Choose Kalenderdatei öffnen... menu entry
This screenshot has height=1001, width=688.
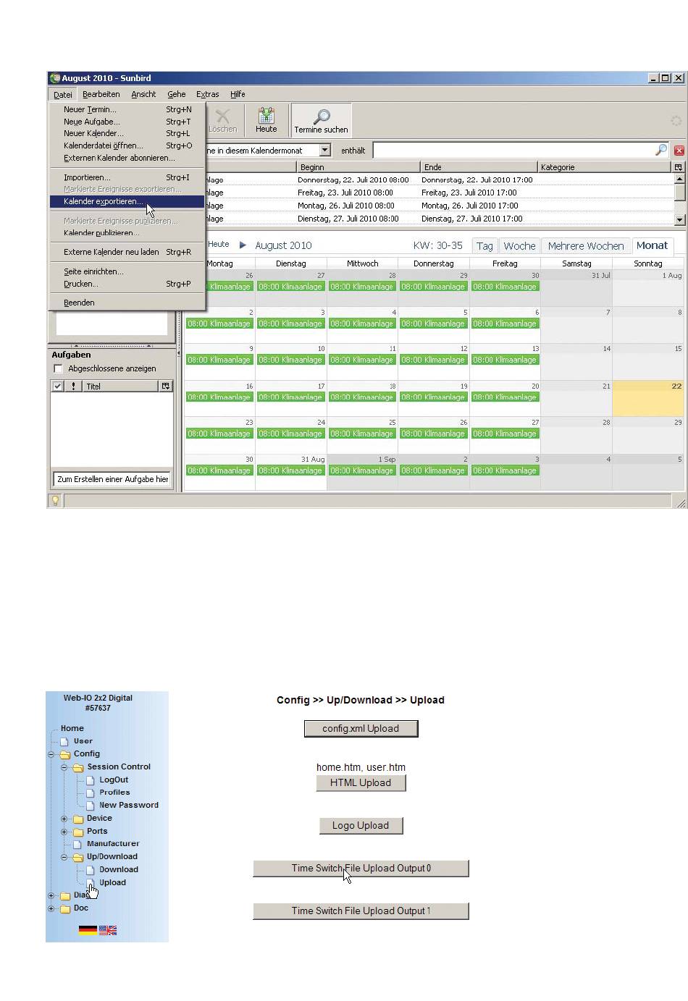click(127, 145)
